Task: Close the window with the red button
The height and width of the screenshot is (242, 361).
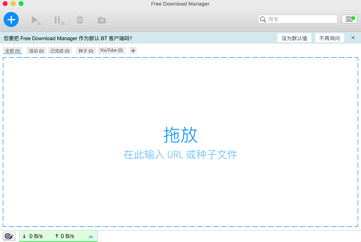Action: click(x=5, y=4)
